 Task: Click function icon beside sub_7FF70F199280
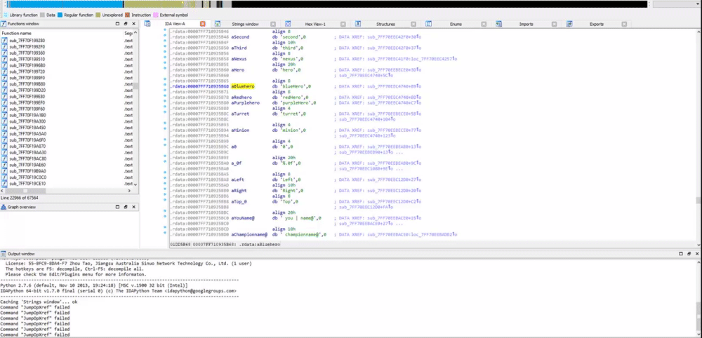[x=4, y=41]
